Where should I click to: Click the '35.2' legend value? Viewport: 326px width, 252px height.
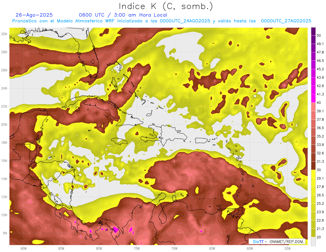point(320,136)
